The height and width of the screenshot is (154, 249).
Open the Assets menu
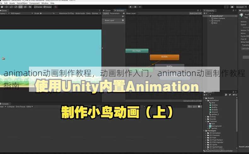click(12, 3)
